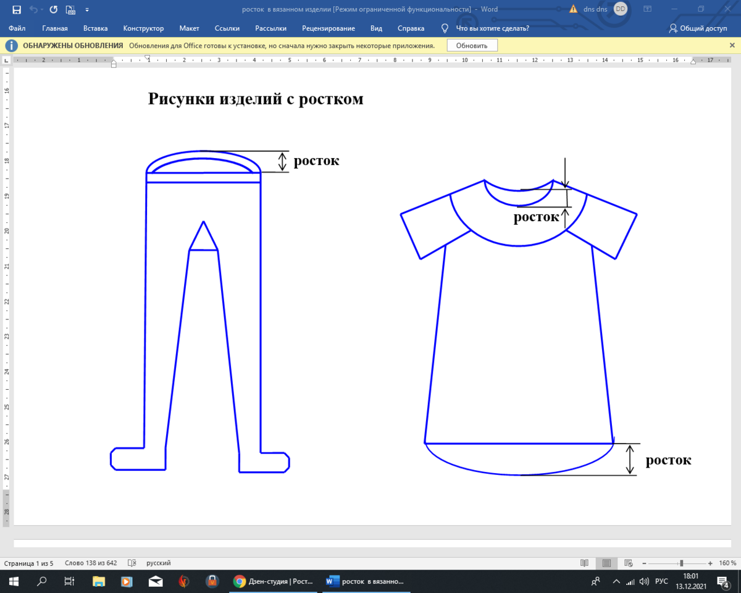The width and height of the screenshot is (741, 593).
Task: Select the blue T-shirt drawing
Action: (519, 327)
